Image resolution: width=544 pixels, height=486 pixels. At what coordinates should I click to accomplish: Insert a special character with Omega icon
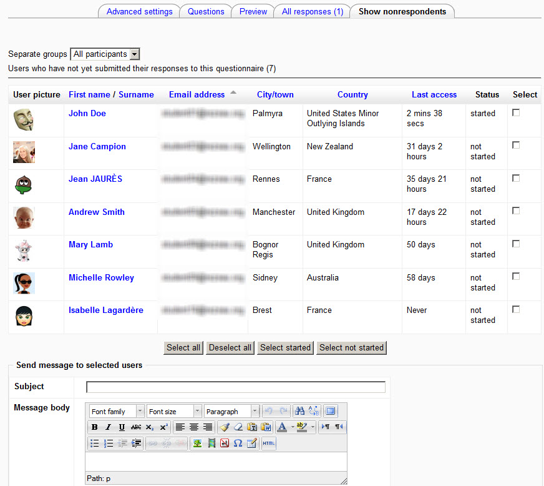tap(238, 444)
